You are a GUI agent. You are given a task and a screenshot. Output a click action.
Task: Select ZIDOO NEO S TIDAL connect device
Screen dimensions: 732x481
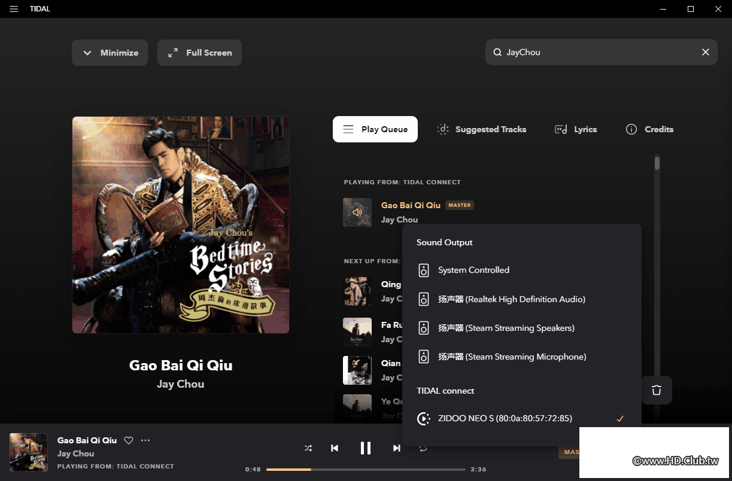(x=521, y=419)
